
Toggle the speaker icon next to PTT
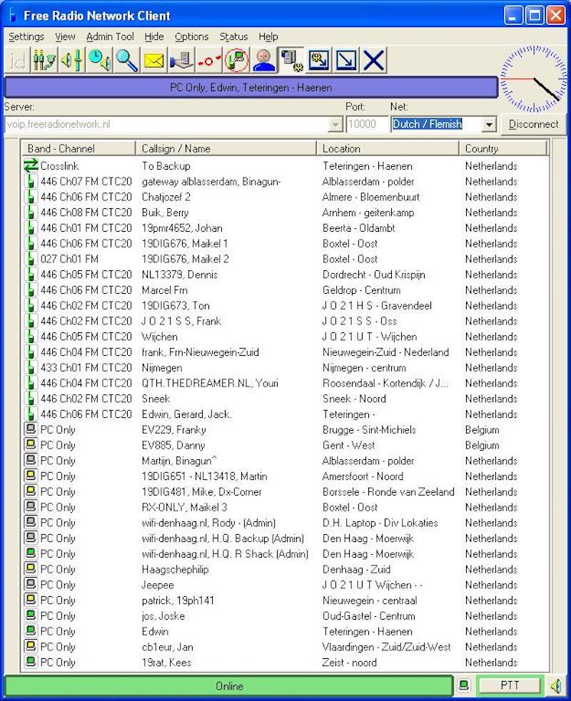pyautogui.click(x=555, y=686)
